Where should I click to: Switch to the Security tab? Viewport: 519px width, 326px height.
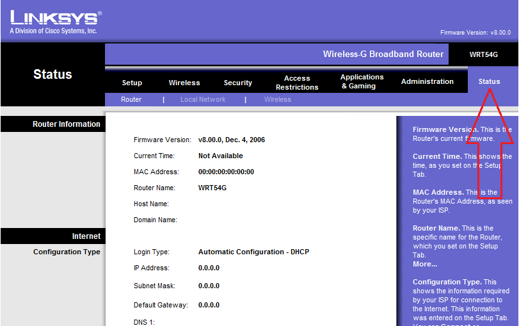coord(237,83)
